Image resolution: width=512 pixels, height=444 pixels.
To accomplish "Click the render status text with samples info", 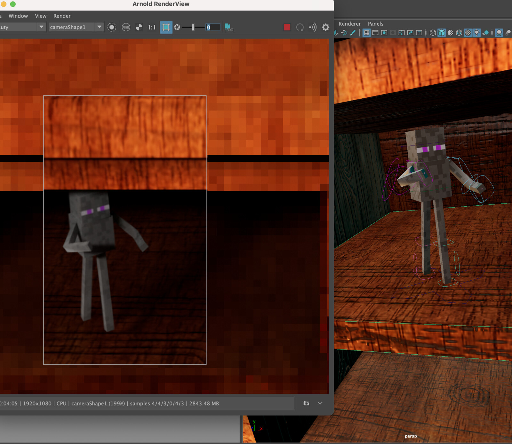I will [x=109, y=404].
